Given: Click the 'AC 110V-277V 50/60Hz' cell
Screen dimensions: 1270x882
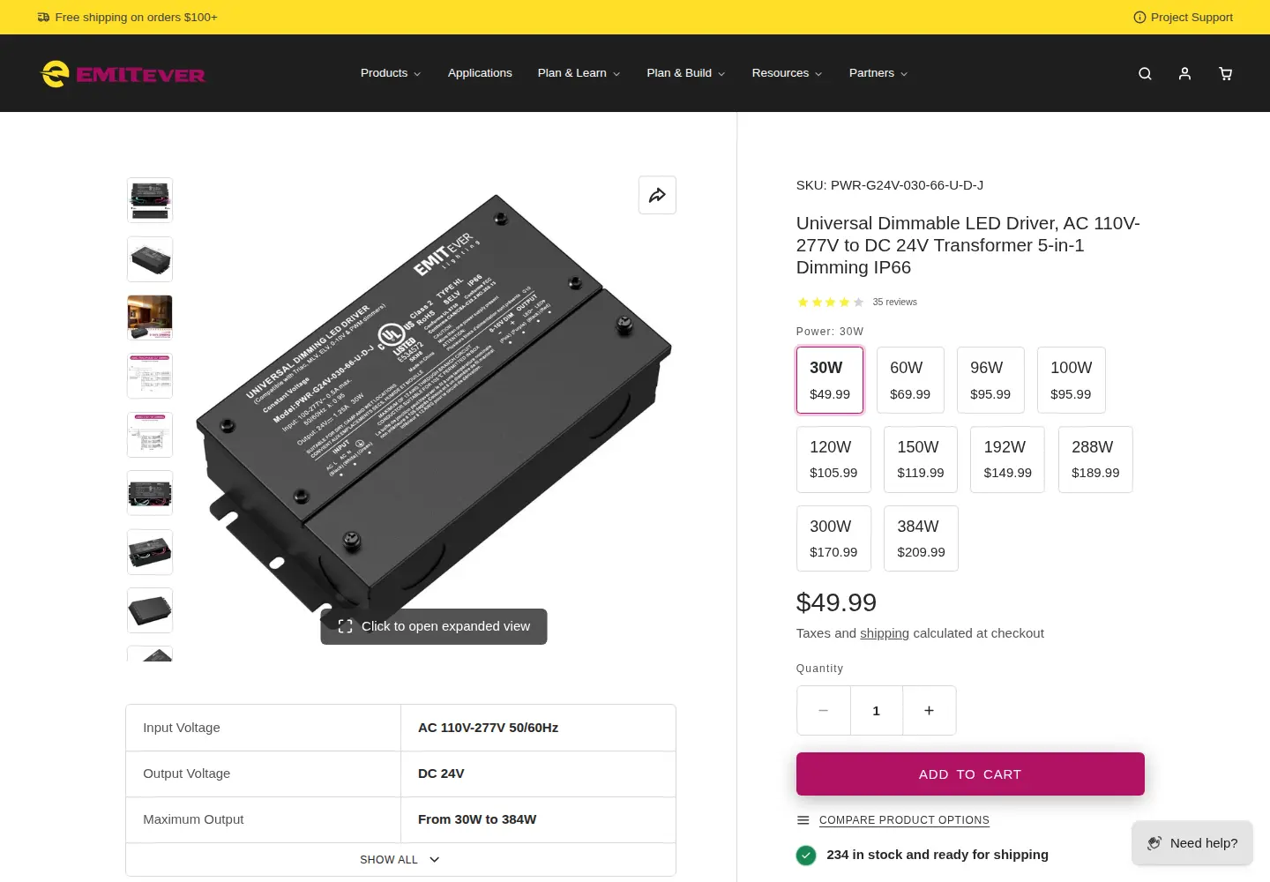Looking at the screenshot, I should coord(538,728).
